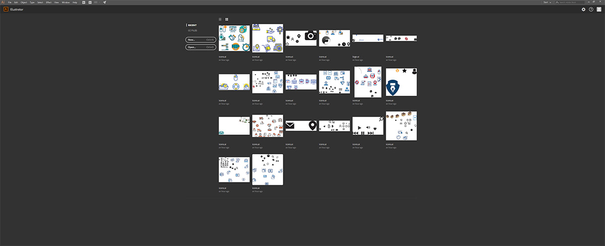The width and height of the screenshot is (605, 246).
Task: Click the help question mark icon
Action: pyautogui.click(x=591, y=9)
